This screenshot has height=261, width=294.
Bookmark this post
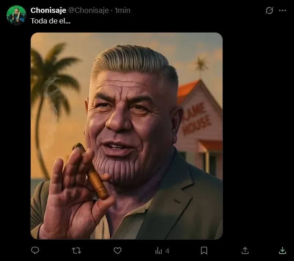204,251
